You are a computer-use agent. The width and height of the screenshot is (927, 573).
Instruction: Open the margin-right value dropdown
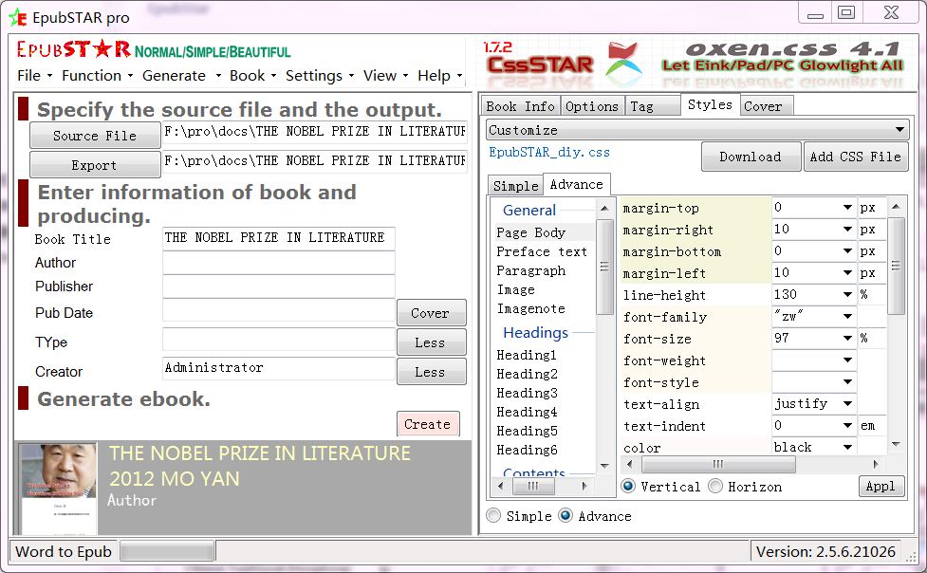point(847,230)
